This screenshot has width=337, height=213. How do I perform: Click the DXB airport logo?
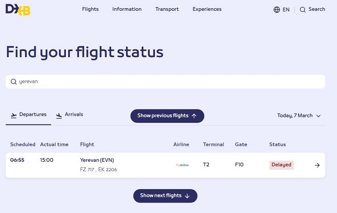click(x=18, y=9)
